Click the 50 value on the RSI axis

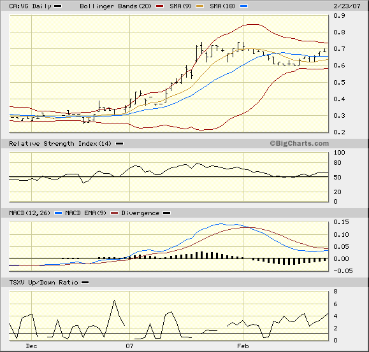(x=338, y=178)
